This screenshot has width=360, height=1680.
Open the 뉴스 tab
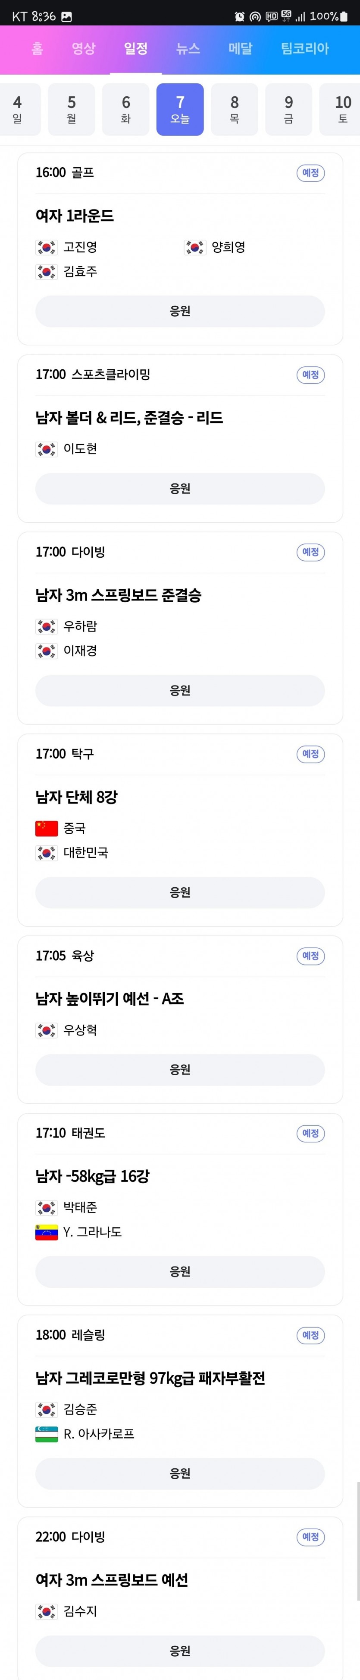(188, 48)
